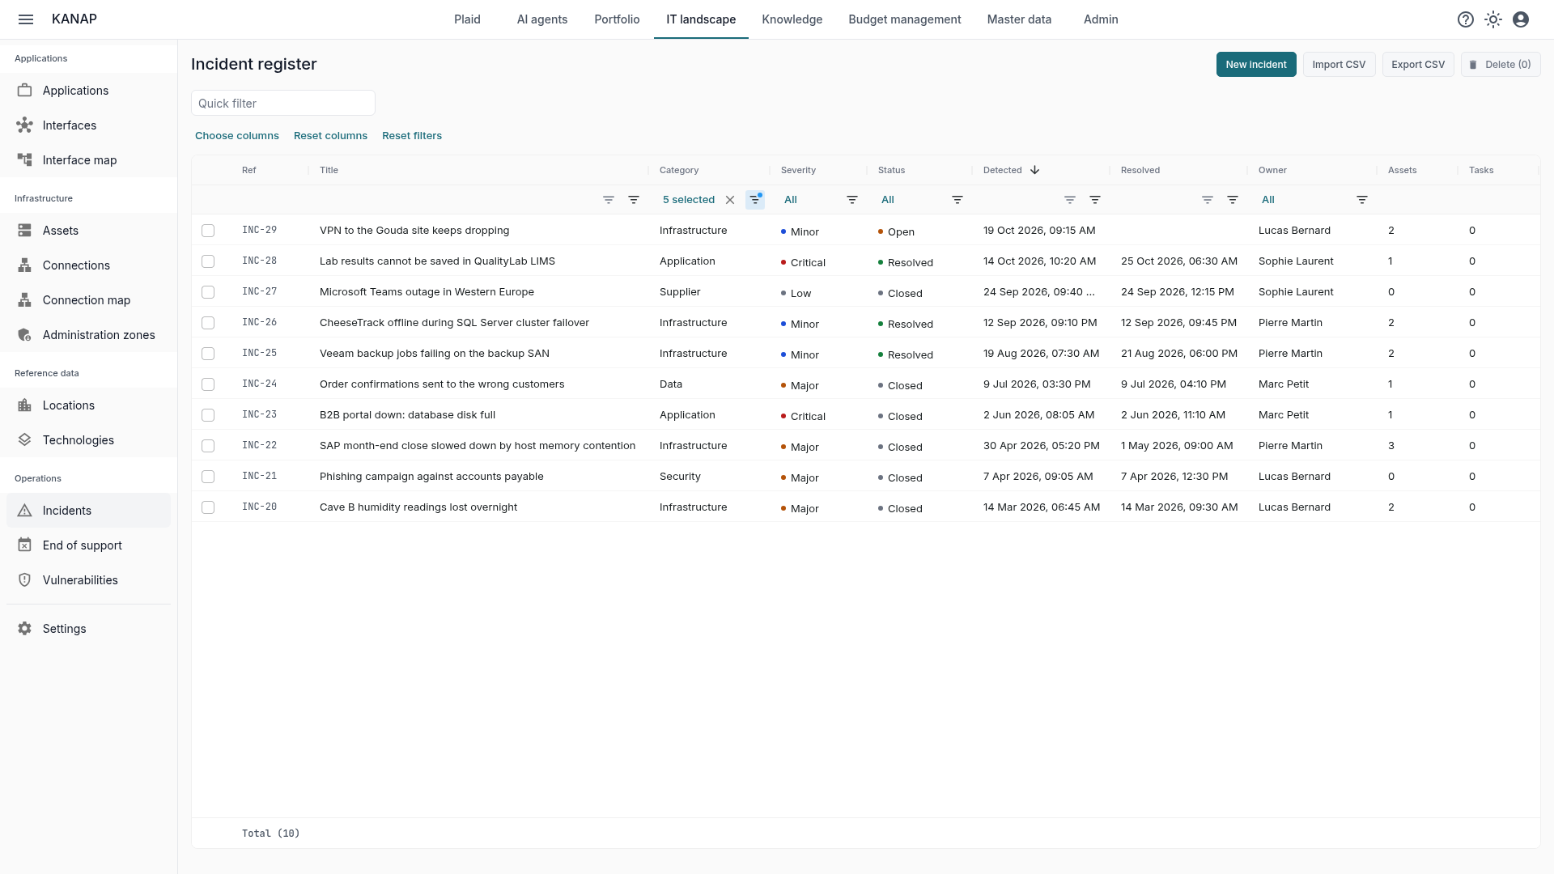1554x874 pixels.
Task: Open the Status column filter icon
Action: point(957,200)
